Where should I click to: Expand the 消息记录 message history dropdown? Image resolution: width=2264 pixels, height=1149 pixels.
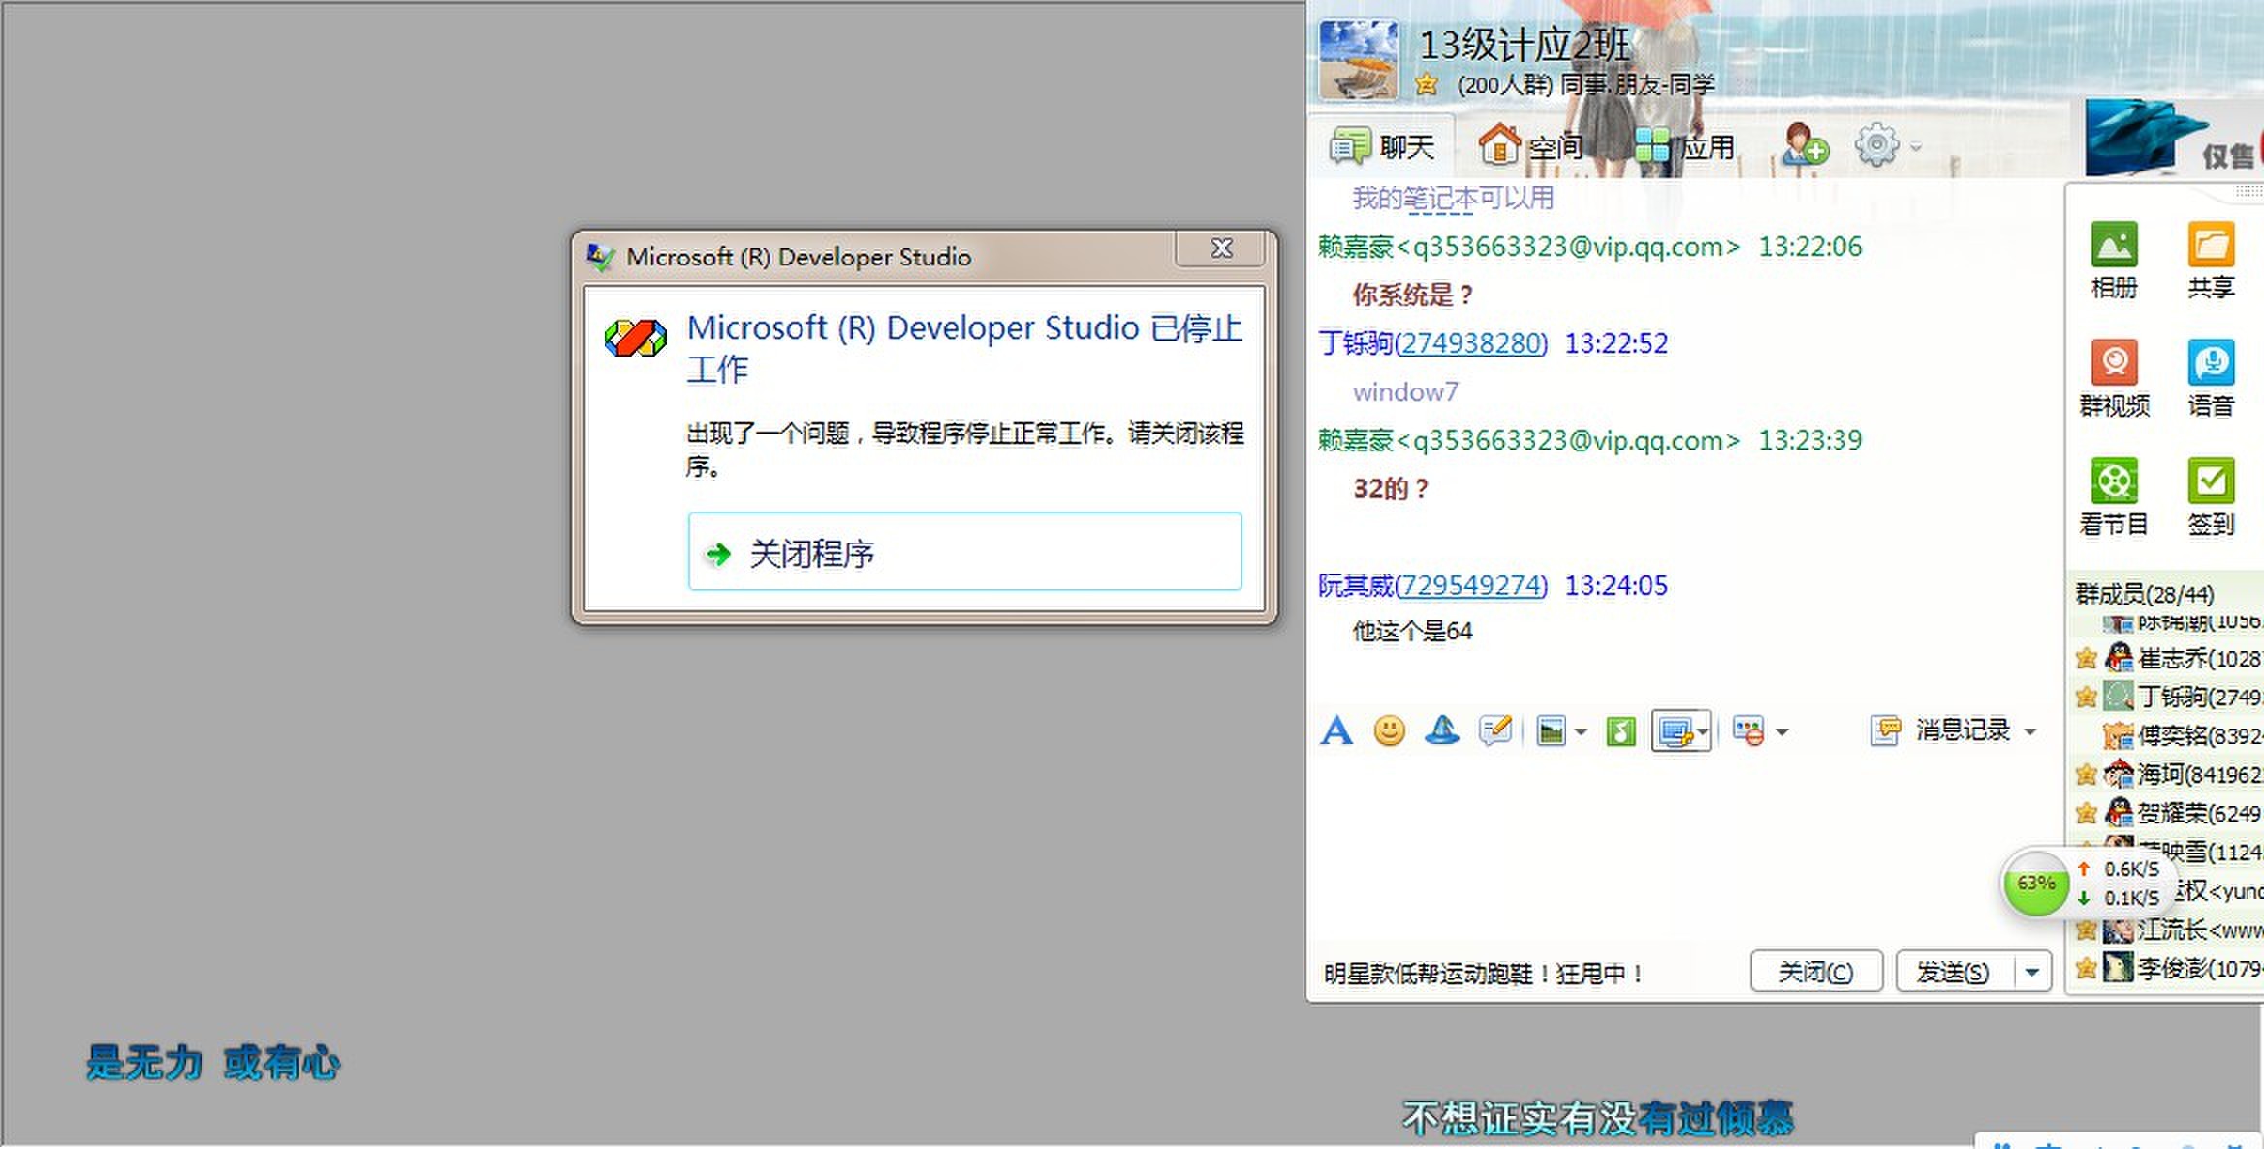pos(2030,731)
